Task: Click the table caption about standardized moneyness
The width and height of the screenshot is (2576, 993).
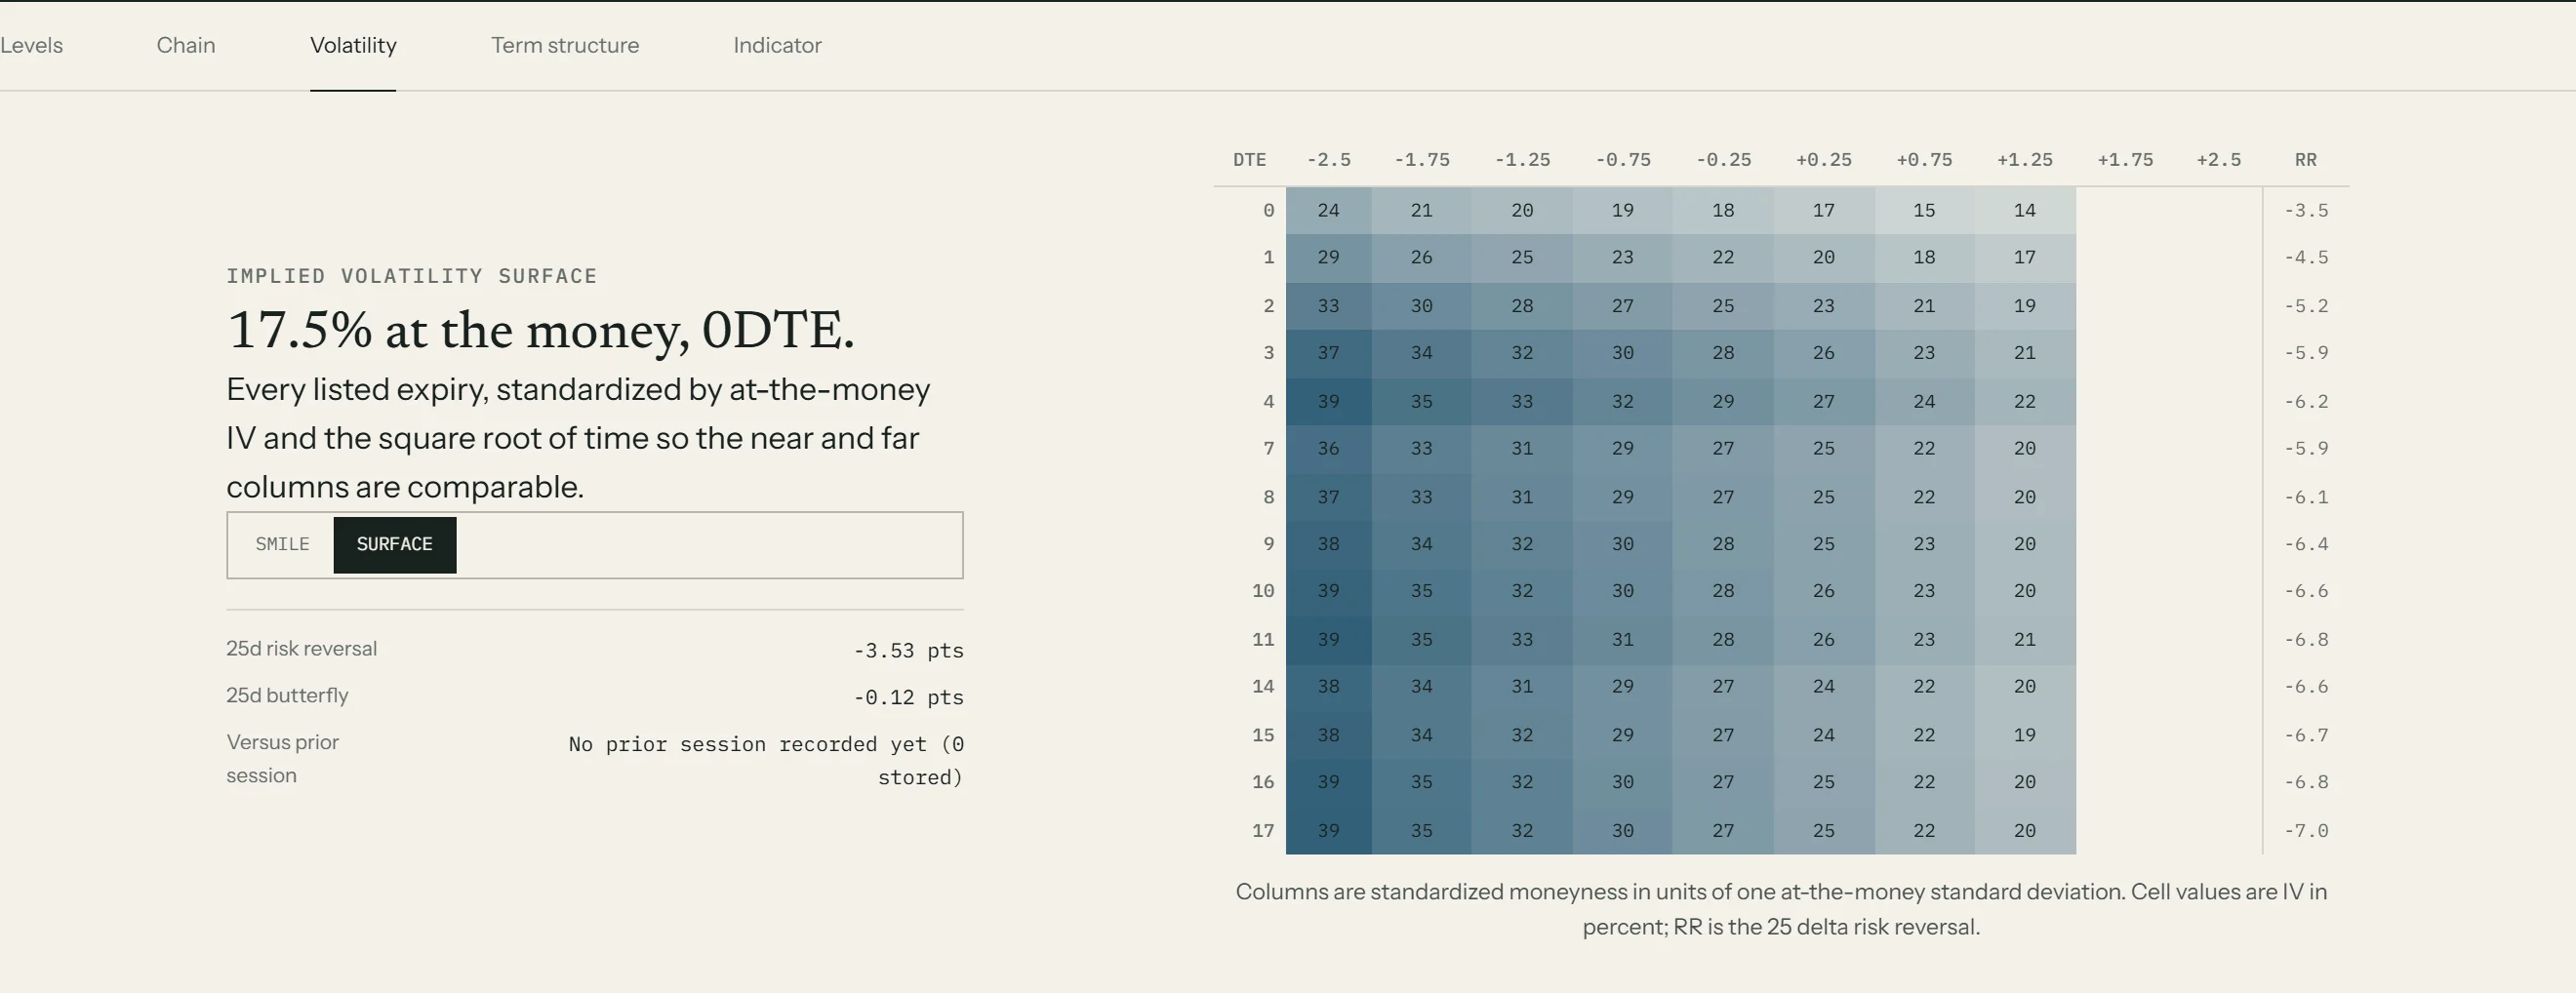Action: tap(1781, 908)
